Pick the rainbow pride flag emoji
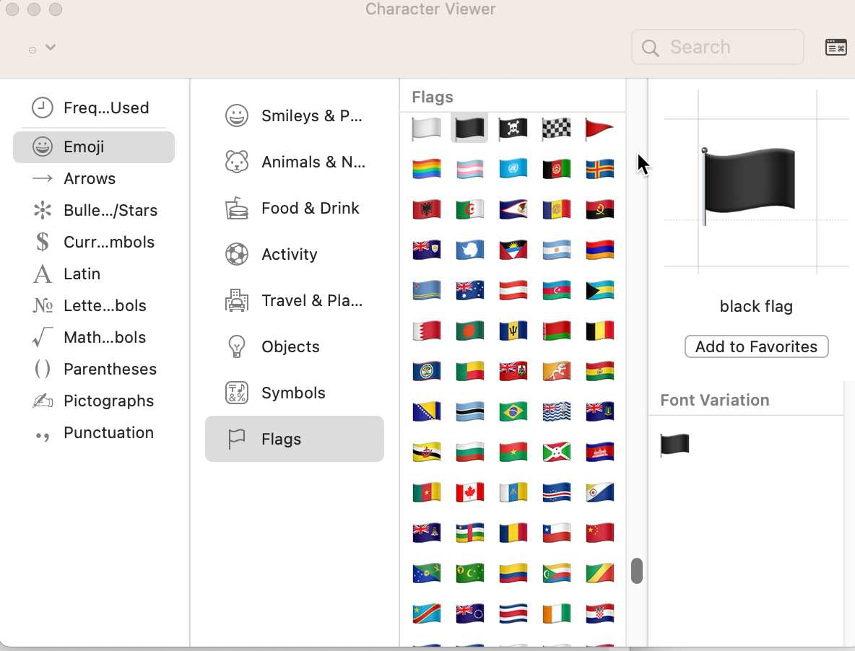The height and width of the screenshot is (651, 855). (x=426, y=169)
